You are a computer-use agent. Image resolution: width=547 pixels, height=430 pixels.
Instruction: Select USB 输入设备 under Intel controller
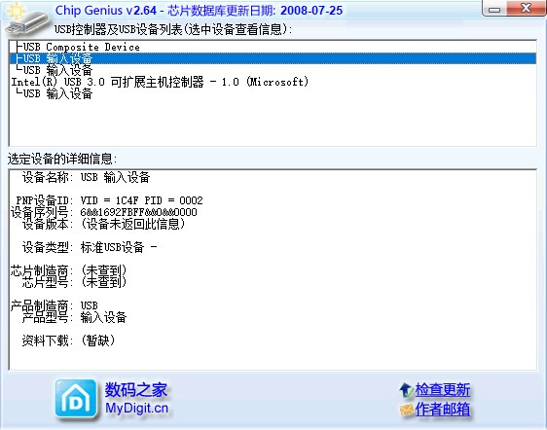click(273, 93)
